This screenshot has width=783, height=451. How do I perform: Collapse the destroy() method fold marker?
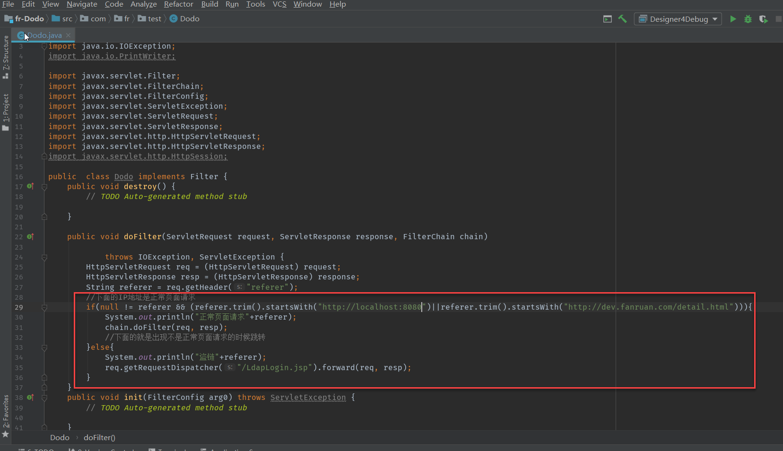(44, 187)
